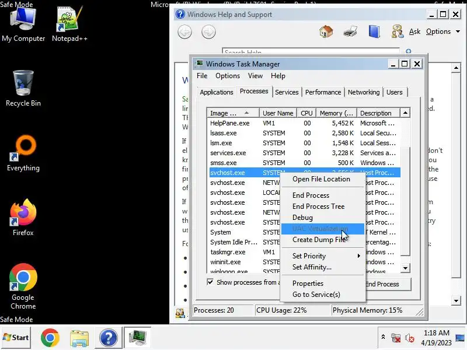Switch to Applications tab

pyautogui.click(x=216, y=92)
